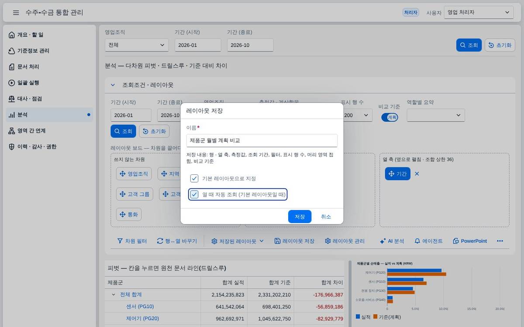This screenshot has width=524, height=327.
Task: Export to PowerPoint toolbar item
Action: pyautogui.click(x=470, y=241)
